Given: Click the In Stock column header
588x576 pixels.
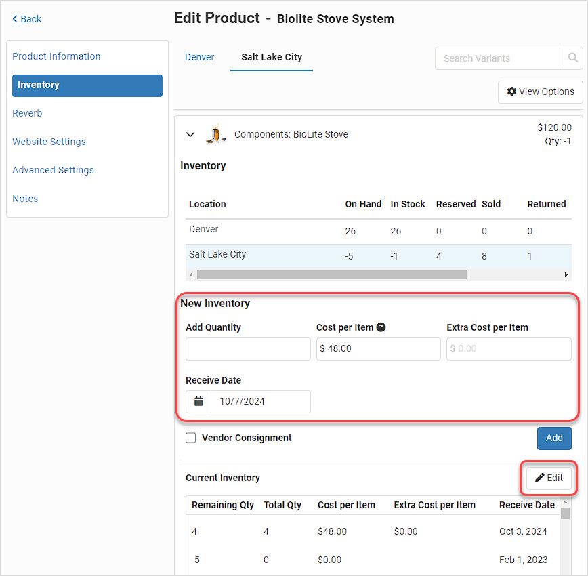Looking at the screenshot, I should (408, 204).
